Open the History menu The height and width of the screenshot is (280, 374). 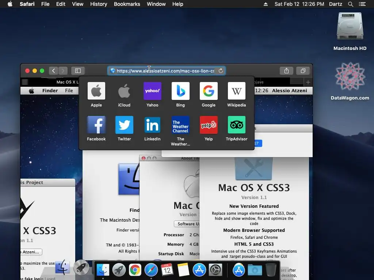click(x=99, y=4)
